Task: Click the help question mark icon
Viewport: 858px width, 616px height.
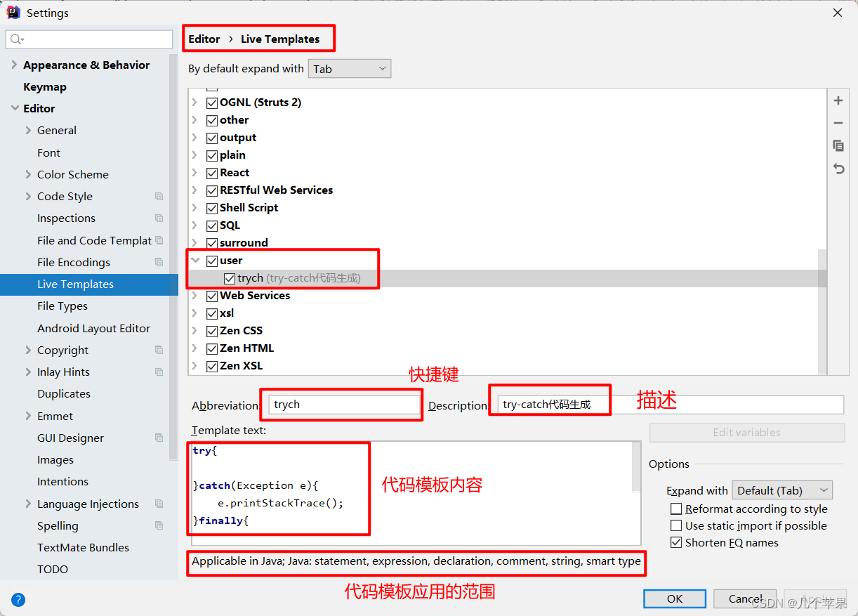Action: 18,600
